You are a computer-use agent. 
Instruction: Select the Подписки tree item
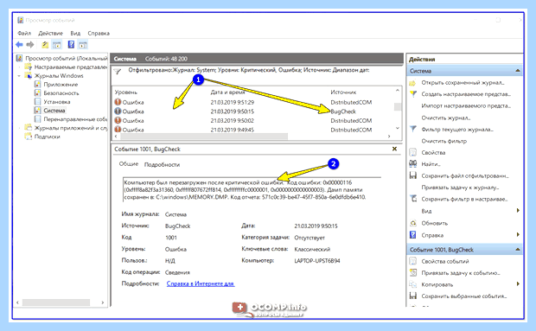(48, 137)
